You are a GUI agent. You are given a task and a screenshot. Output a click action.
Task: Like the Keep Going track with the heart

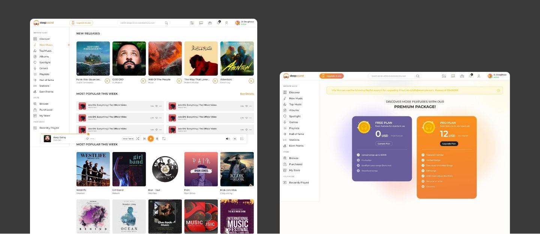87,139
